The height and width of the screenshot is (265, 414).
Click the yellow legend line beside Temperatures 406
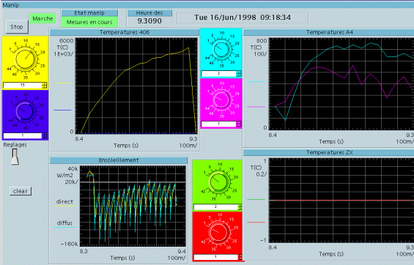[62, 83]
